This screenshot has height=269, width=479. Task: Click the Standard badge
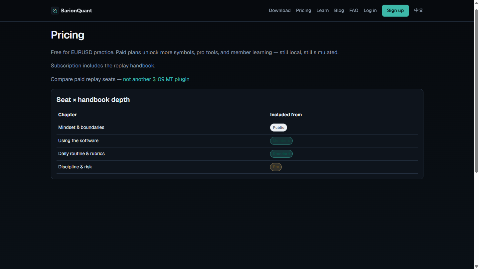(281, 154)
